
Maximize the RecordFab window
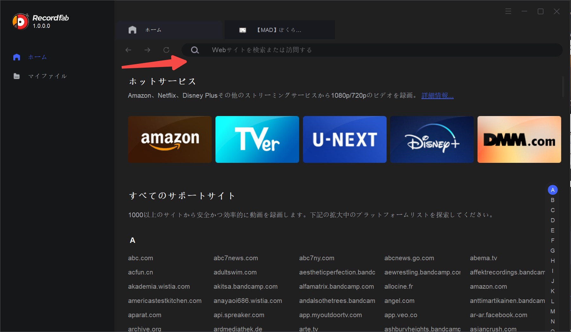tap(541, 11)
